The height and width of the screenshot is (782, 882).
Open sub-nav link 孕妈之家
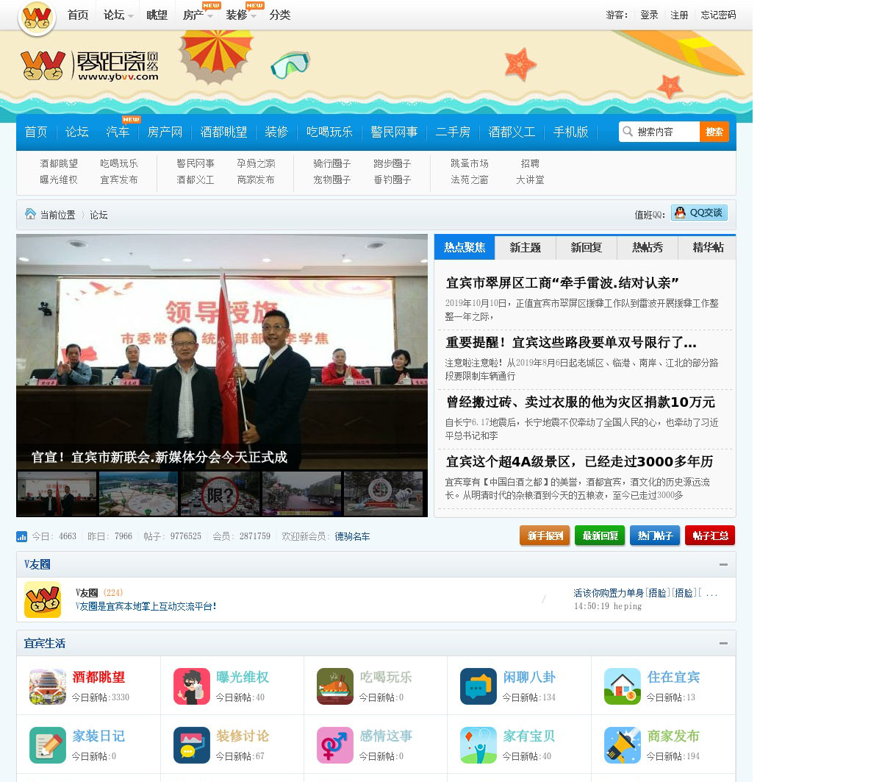256,163
